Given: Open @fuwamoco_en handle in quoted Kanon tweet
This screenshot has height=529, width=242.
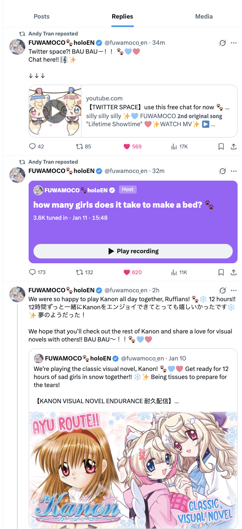Looking at the screenshot, I should tap(142, 358).
